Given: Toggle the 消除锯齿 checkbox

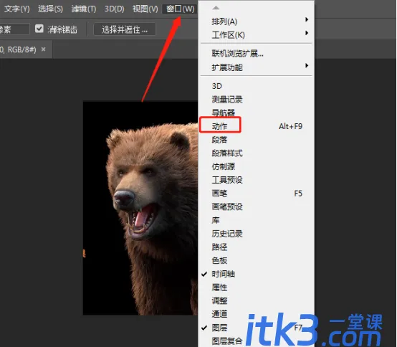Looking at the screenshot, I should click(39, 29).
